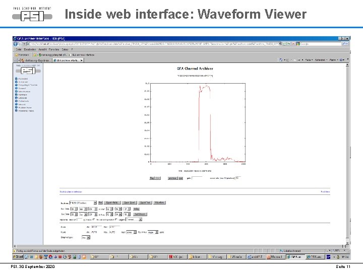Click the second GFA archiver taskbar button
The width and height of the screenshot is (363, 272).
(x=315, y=257)
